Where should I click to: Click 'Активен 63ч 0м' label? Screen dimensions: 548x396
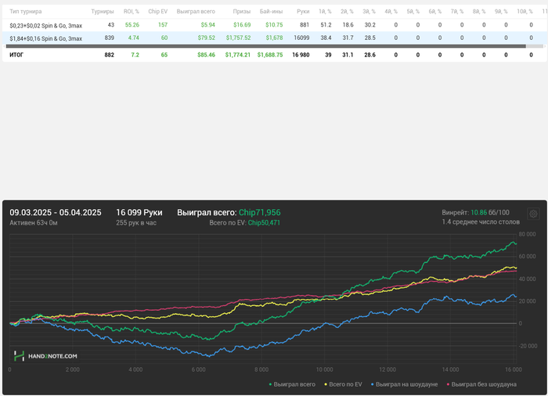pyautogui.click(x=34, y=223)
